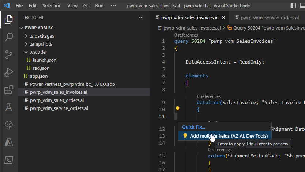
Task: Click 0 references code lens above dataitem
Action: click(209, 96)
